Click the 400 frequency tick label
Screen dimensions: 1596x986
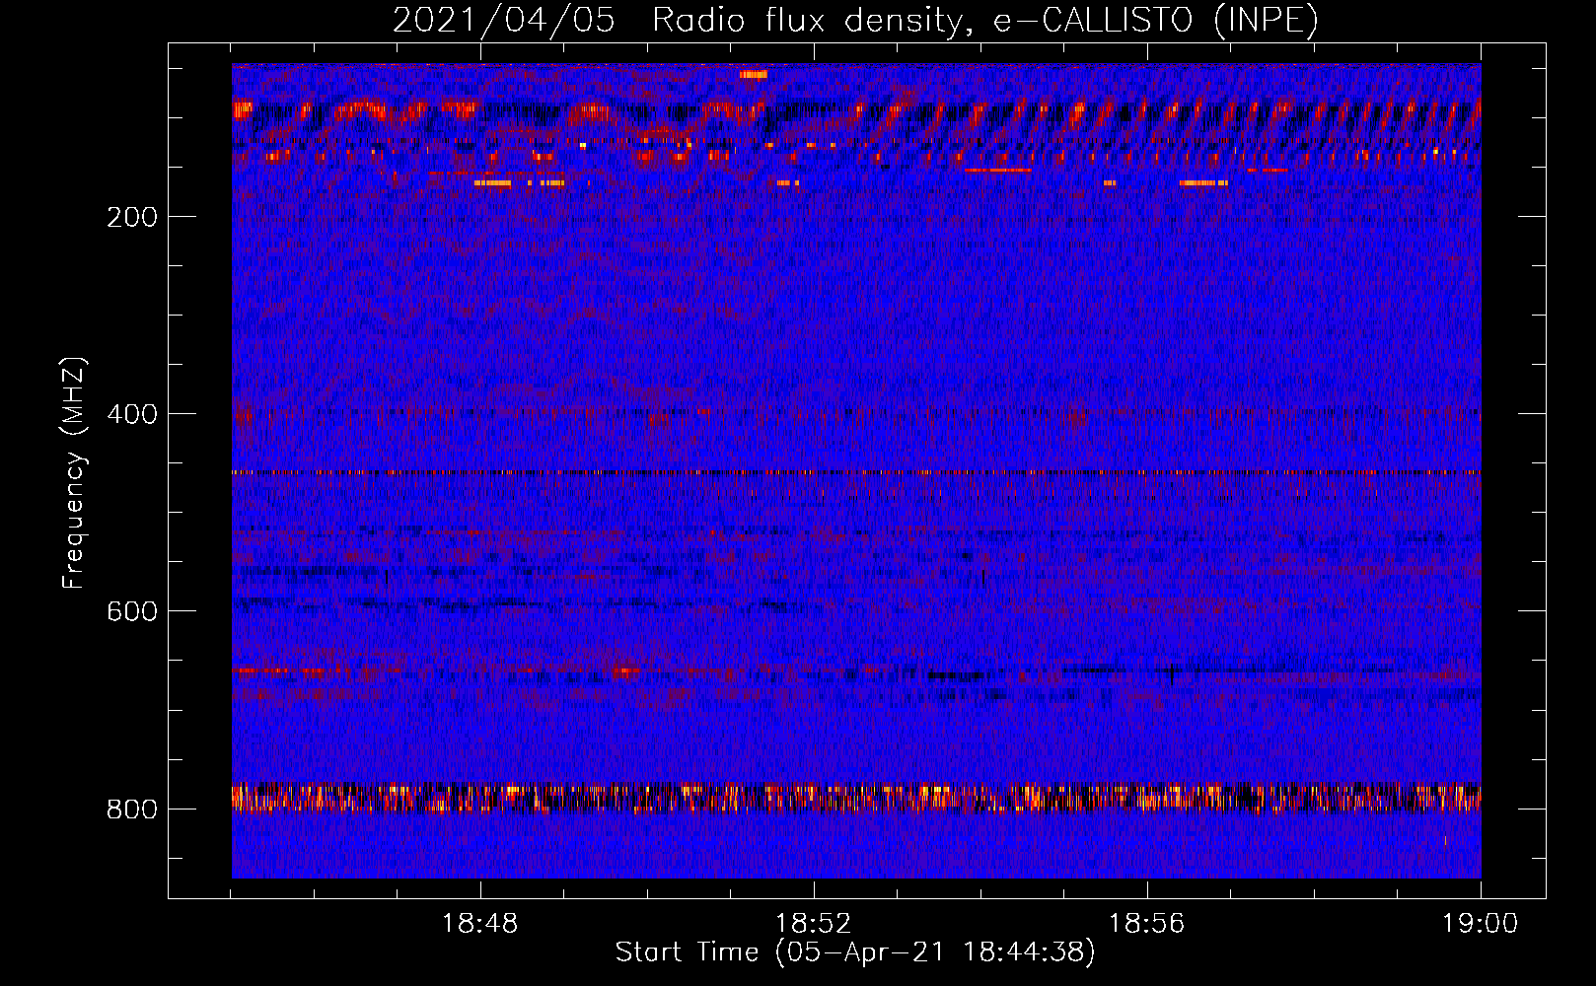click(x=132, y=414)
